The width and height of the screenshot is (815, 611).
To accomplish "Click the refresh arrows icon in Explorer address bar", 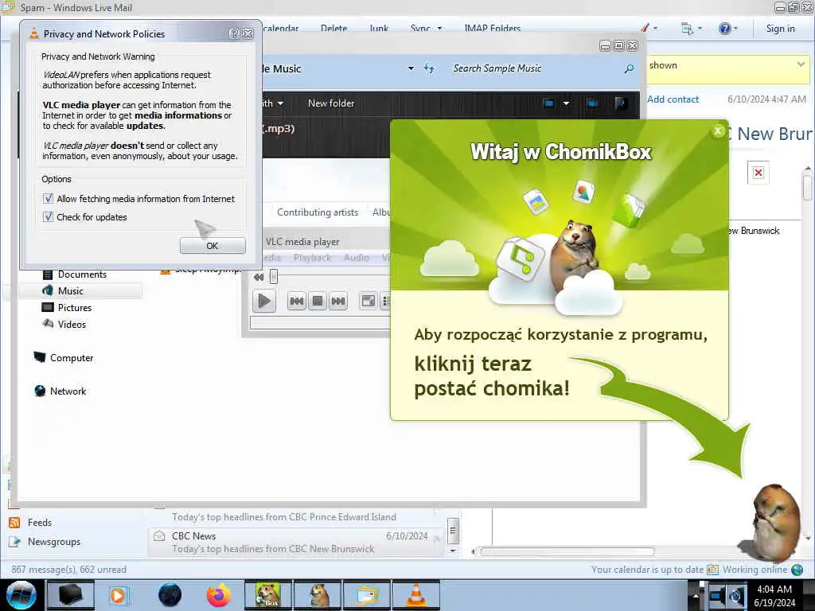I will [x=429, y=68].
